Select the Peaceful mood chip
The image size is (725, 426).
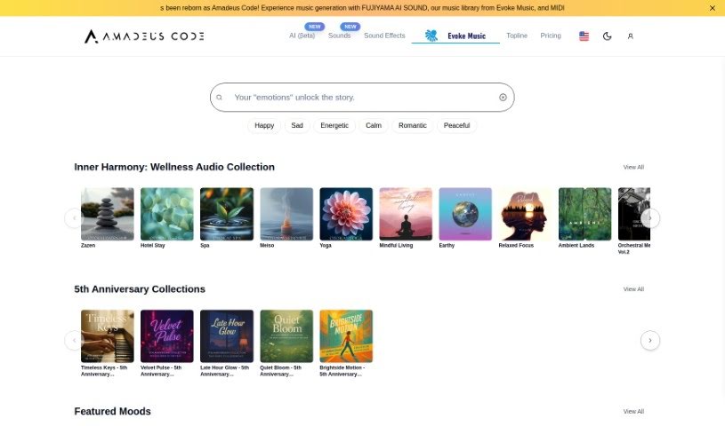pyautogui.click(x=456, y=125)
